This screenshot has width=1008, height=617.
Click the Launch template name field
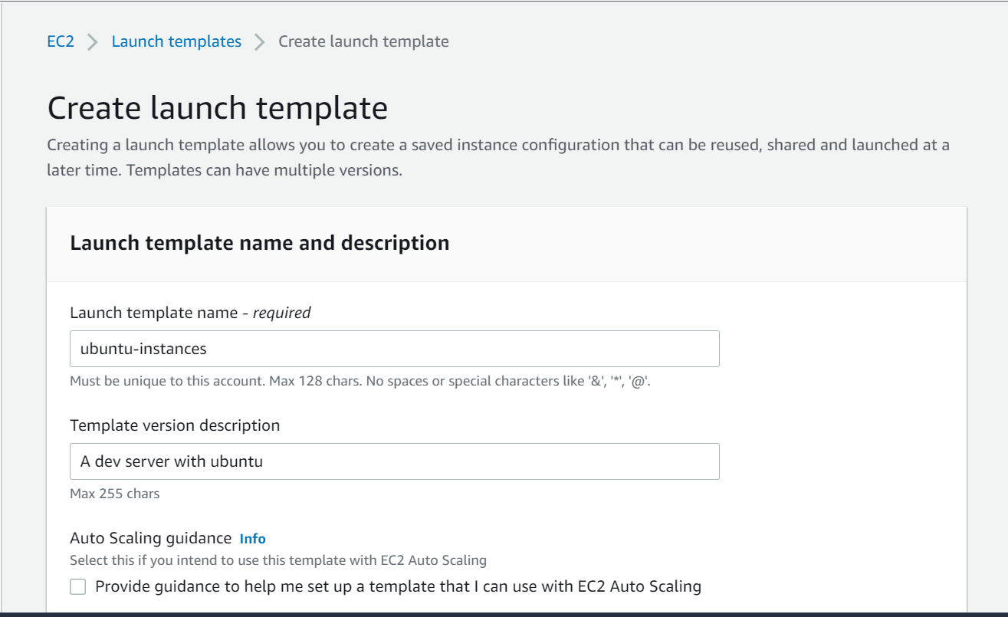coord(395,349)
